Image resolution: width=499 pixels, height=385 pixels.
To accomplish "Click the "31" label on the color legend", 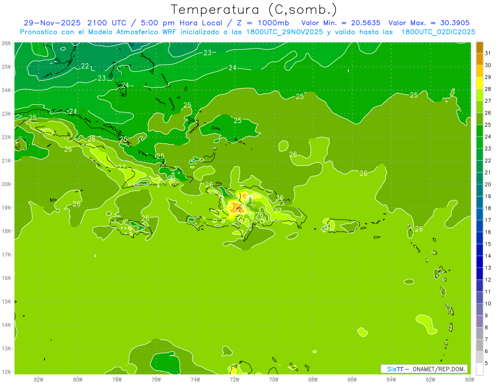I will [x=488, y=53].
